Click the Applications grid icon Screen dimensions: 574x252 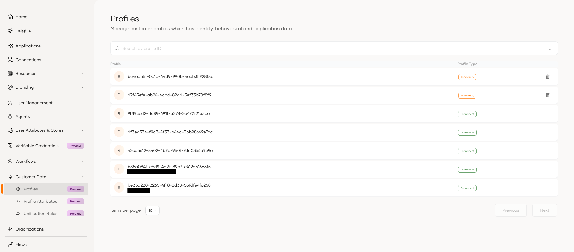[10, 46]
